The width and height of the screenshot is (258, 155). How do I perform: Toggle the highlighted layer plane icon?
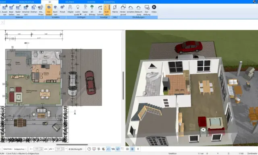click(118, 149)
